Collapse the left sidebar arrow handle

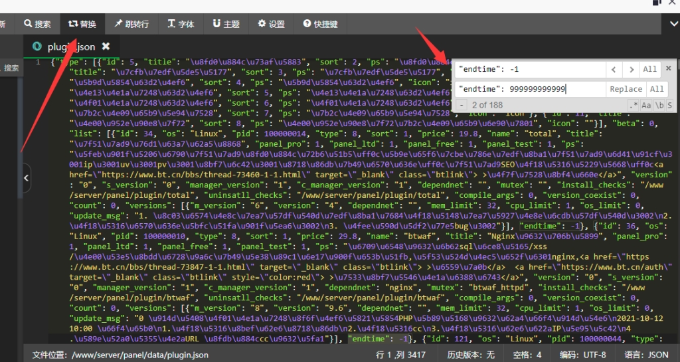click(26, 178)
